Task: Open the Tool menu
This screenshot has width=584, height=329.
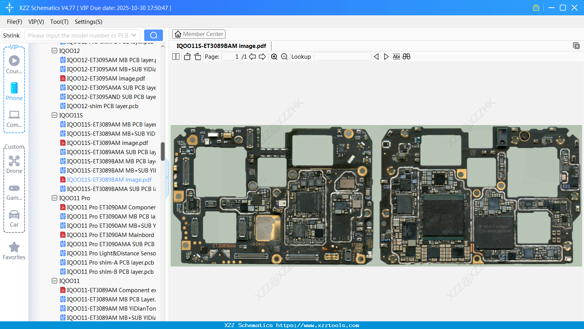Action: (59, 22)
